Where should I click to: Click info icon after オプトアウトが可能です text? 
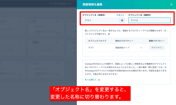109,34
